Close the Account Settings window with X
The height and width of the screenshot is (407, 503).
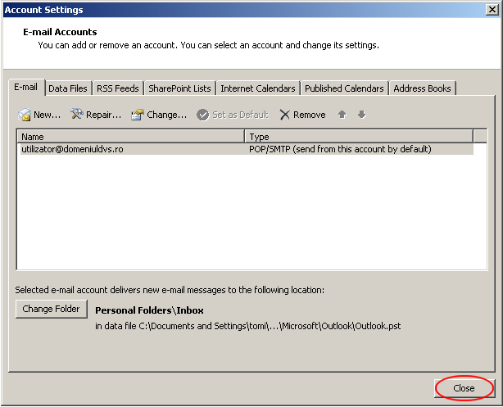pyautogui.click(x=492, y=10)
